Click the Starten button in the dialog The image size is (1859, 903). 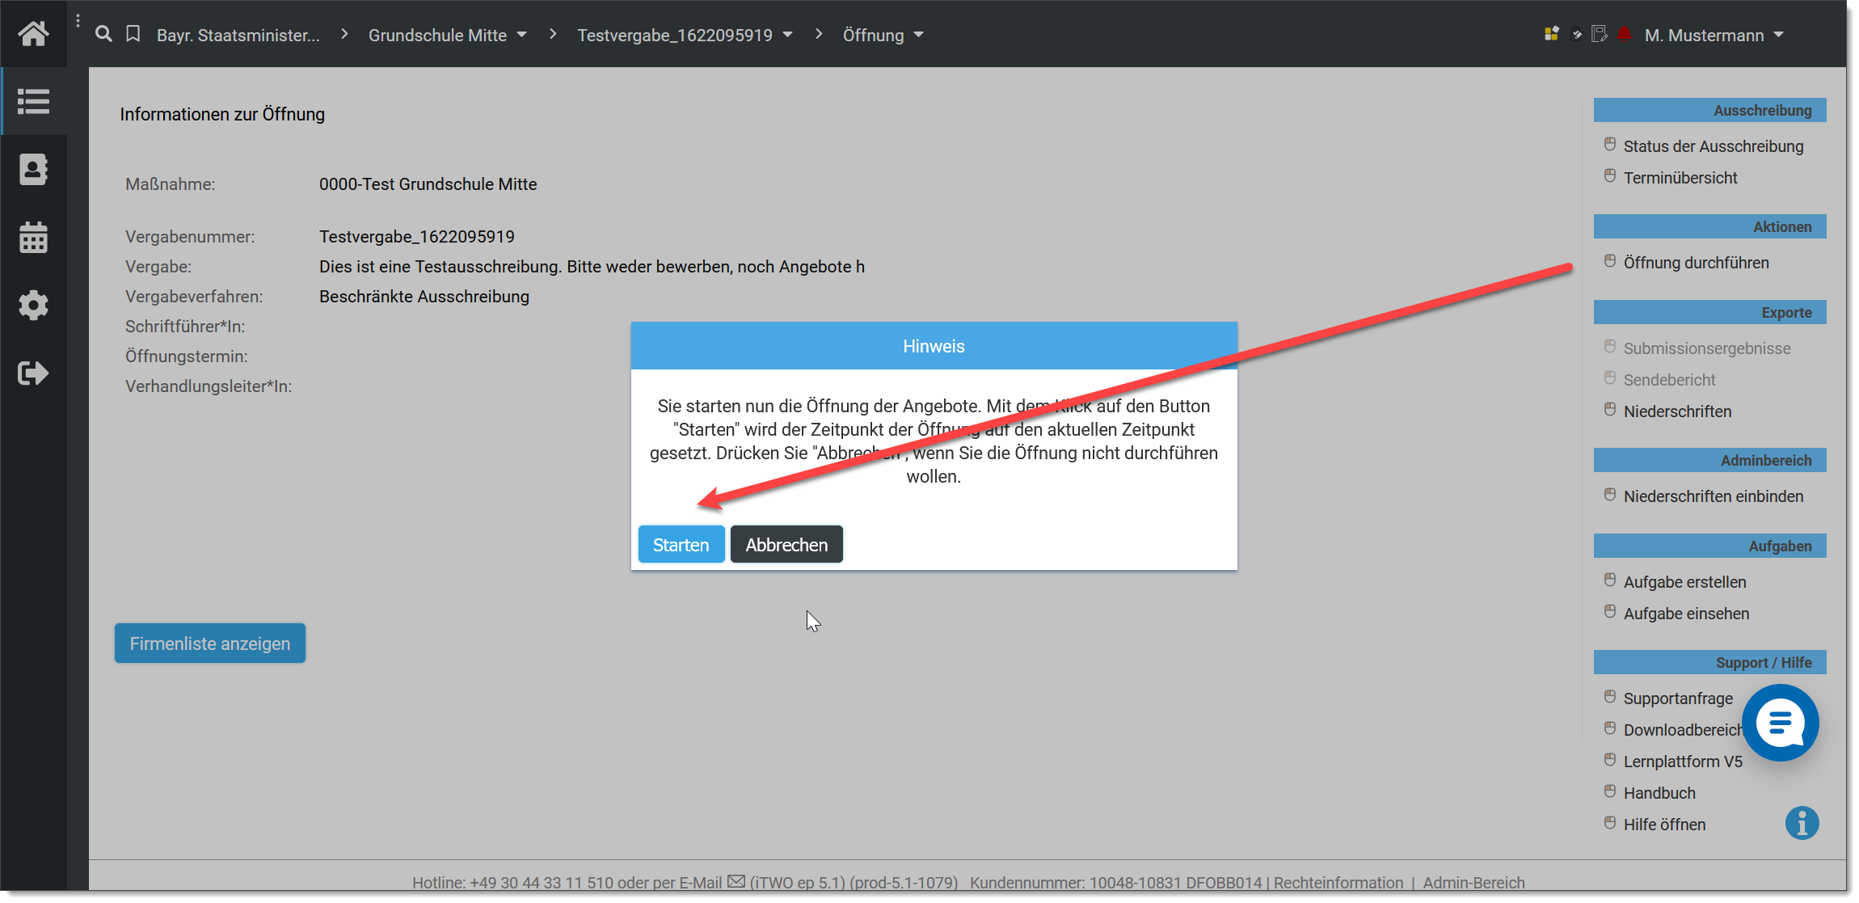(x=681, y=545)
